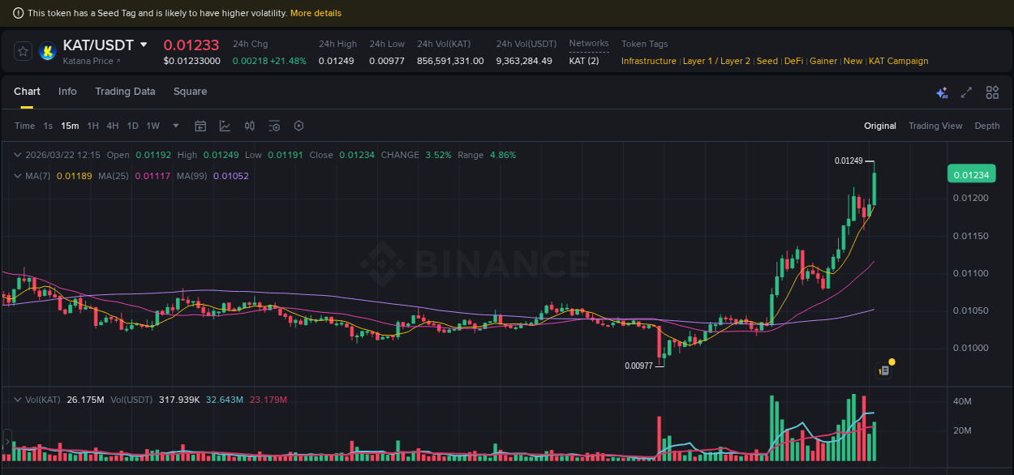The height and width of the screenshot is (475, 1014).
Task: Expand chart to fullscreen
Action: coord(966,92)
